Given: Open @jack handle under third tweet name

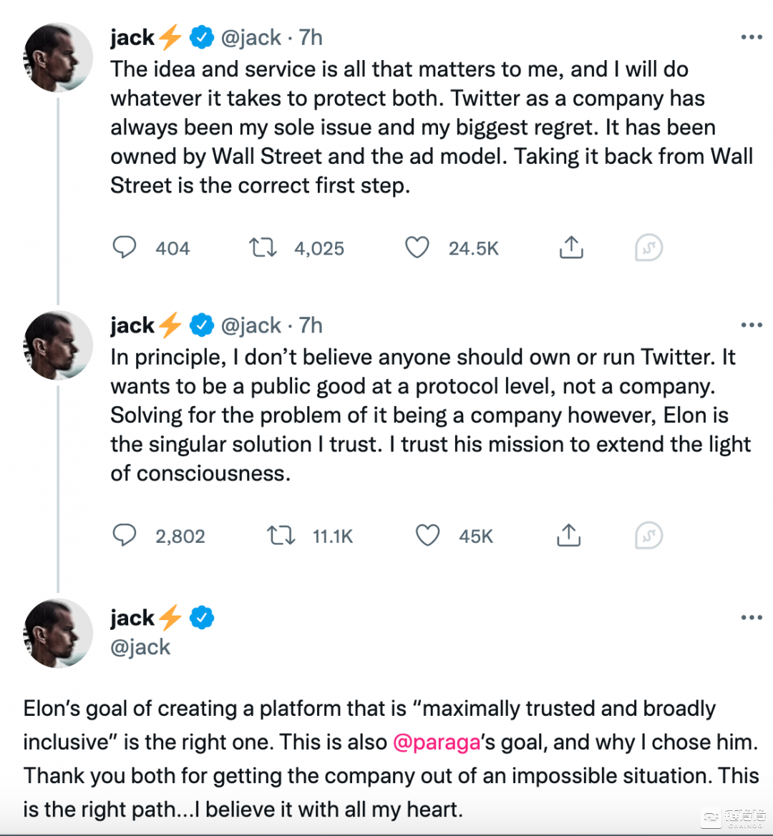Looking at the screenshot, I should [140, 646].
